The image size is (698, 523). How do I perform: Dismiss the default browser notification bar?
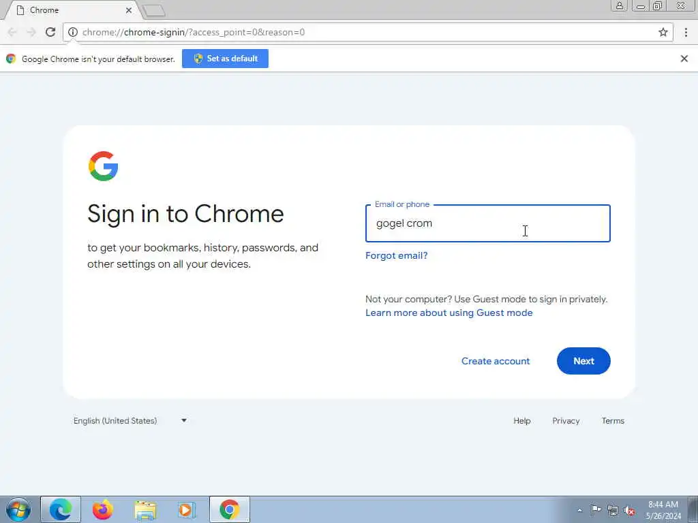click(684, 59)
